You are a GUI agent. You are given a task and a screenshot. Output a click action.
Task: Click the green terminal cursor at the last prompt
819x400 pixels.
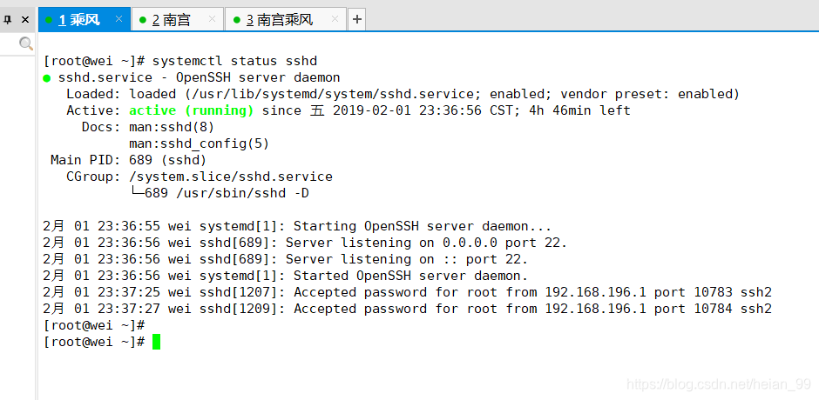pos(156,342)
